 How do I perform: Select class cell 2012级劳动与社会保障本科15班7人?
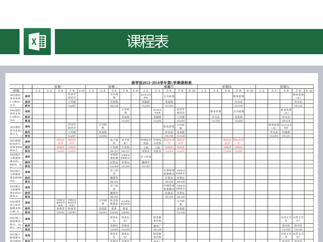[x=16, y=206]
